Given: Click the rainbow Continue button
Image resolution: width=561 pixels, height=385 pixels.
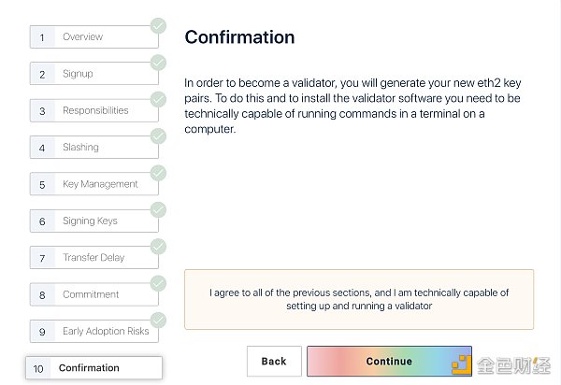Looking at the screenshot, I should pos(389,362).
